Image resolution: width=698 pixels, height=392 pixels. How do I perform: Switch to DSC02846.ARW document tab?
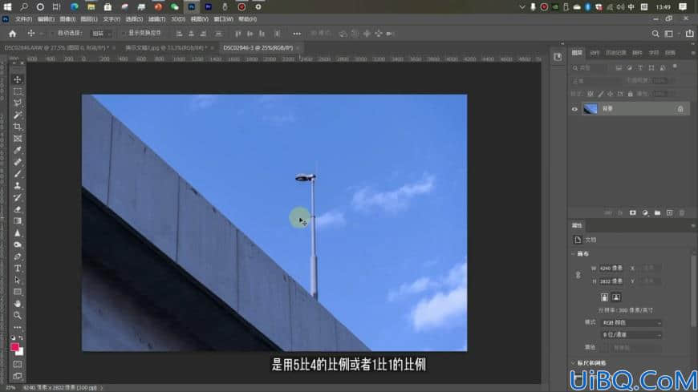click(x=57, y=47)
